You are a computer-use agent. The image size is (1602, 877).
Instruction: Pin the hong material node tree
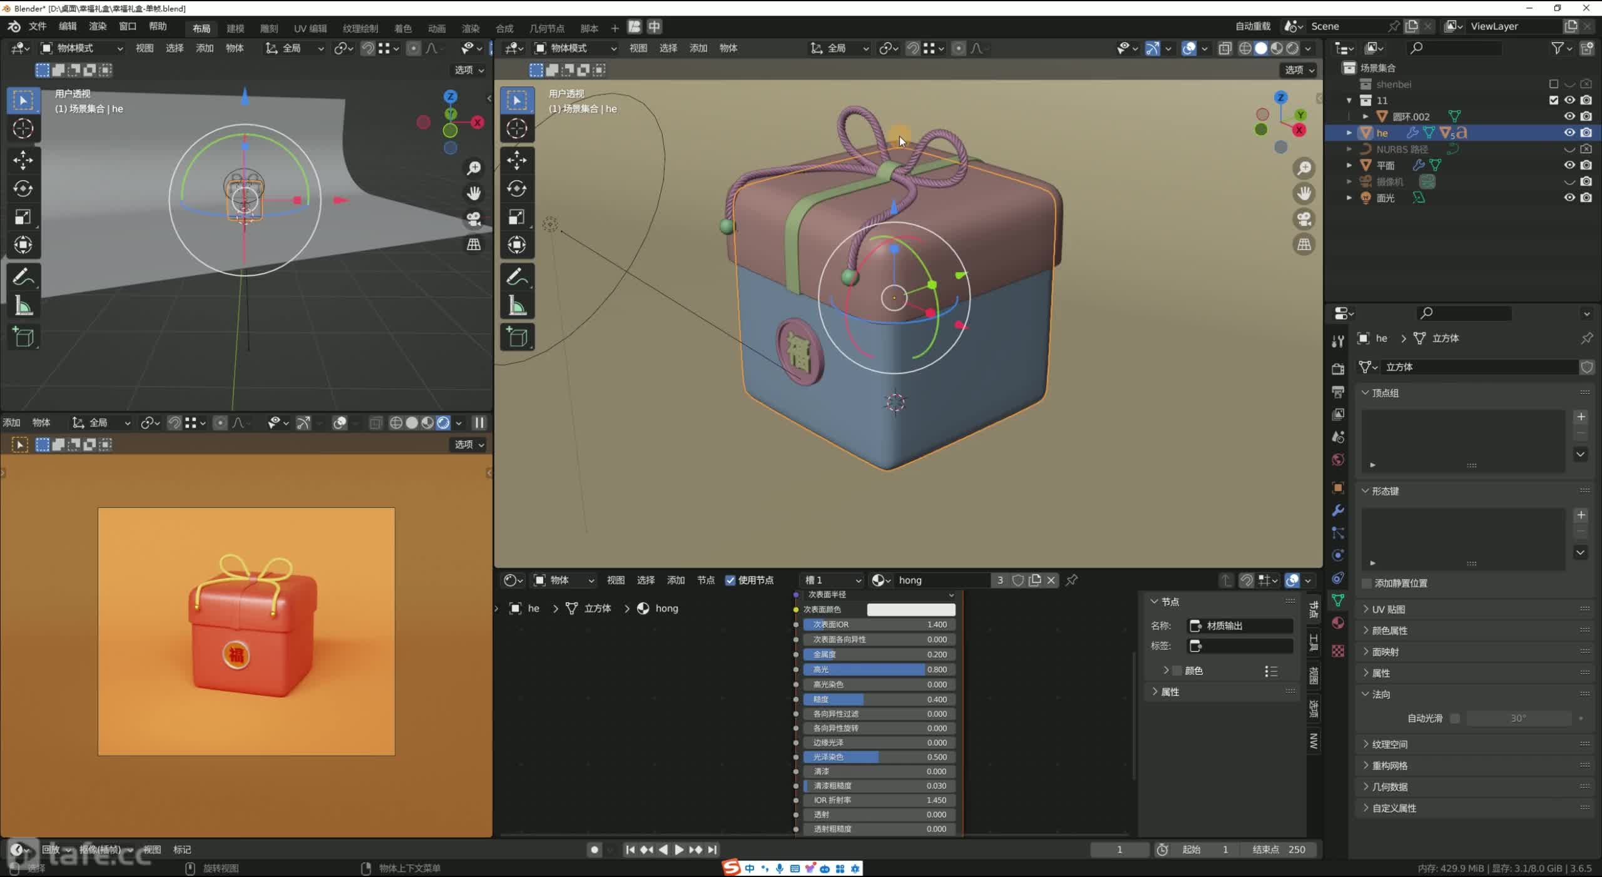pos(1071,580)
